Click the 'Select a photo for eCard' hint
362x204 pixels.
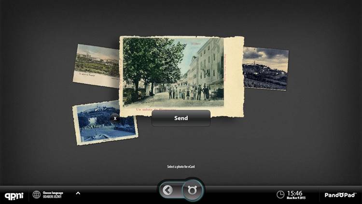point(181,167)
